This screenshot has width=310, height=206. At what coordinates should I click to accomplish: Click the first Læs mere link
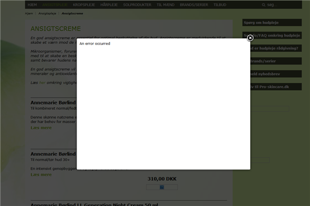coord(41,128)
